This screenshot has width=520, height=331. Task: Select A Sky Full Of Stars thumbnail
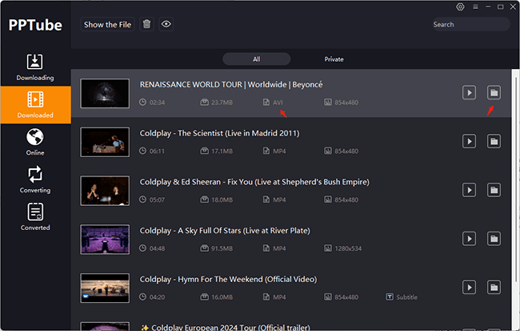coord(105,240)
